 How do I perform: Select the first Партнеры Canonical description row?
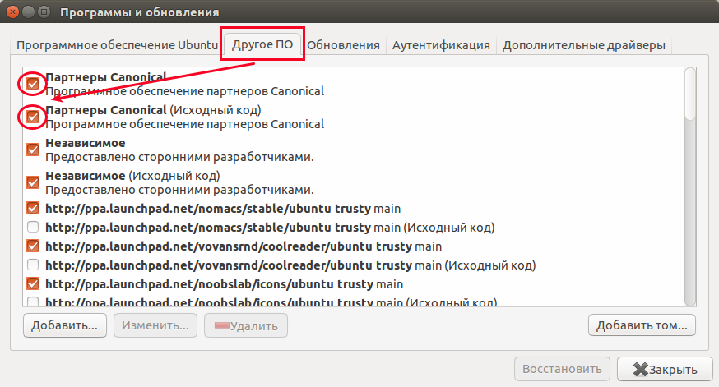(185, 91)
